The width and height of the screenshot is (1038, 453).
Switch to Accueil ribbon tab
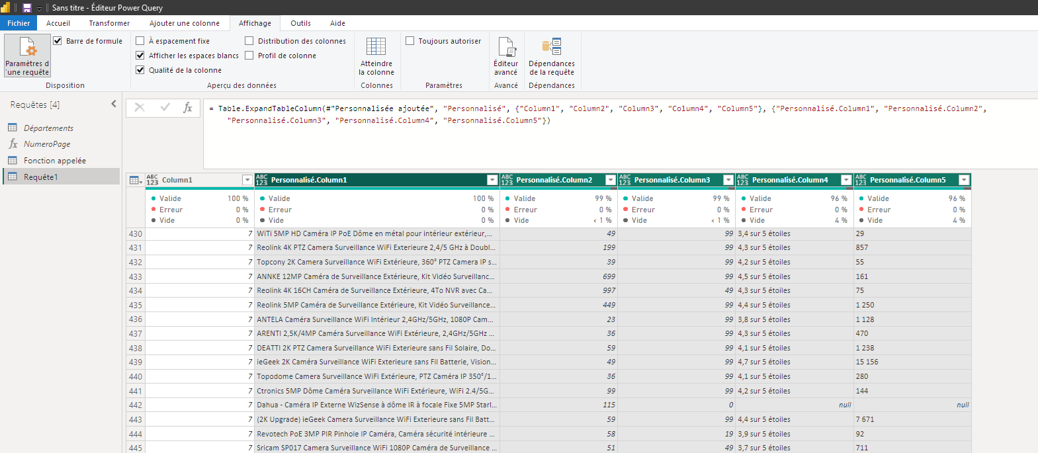pyautogui.click(x=58, y=23)
